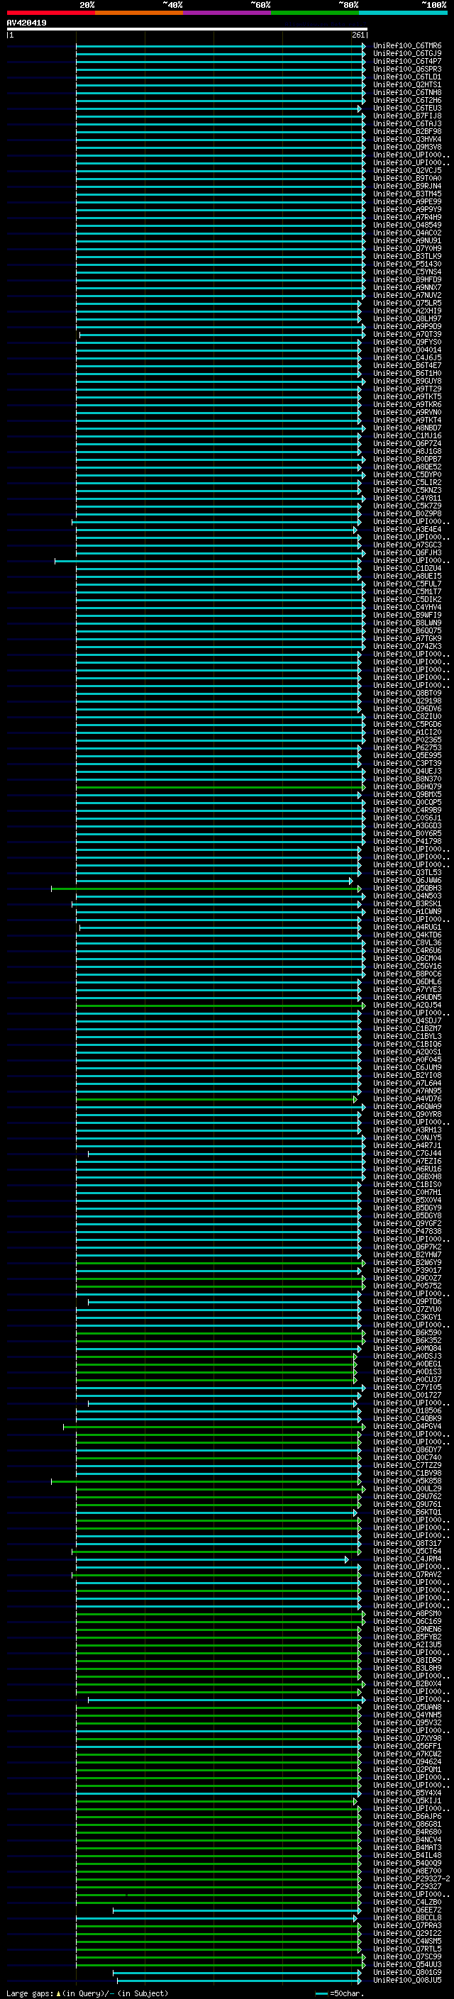Select hit label UniRef100_C7YI05

[x=407, y=1388]
